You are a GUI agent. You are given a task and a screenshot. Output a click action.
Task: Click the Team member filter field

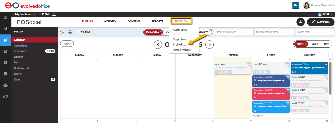coord(274,32)
